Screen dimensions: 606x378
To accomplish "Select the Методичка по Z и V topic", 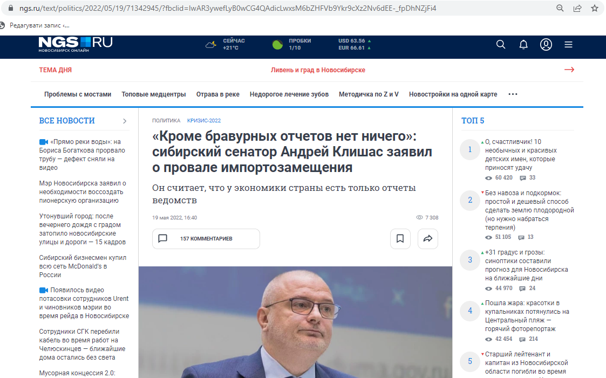I will coord(369,94).
